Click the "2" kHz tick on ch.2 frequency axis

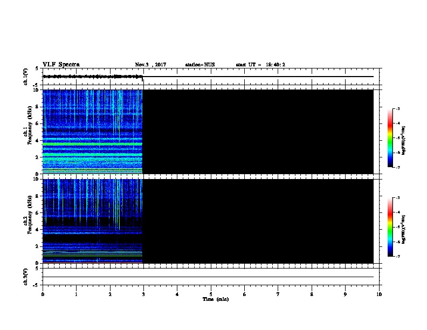coord(38,246)
